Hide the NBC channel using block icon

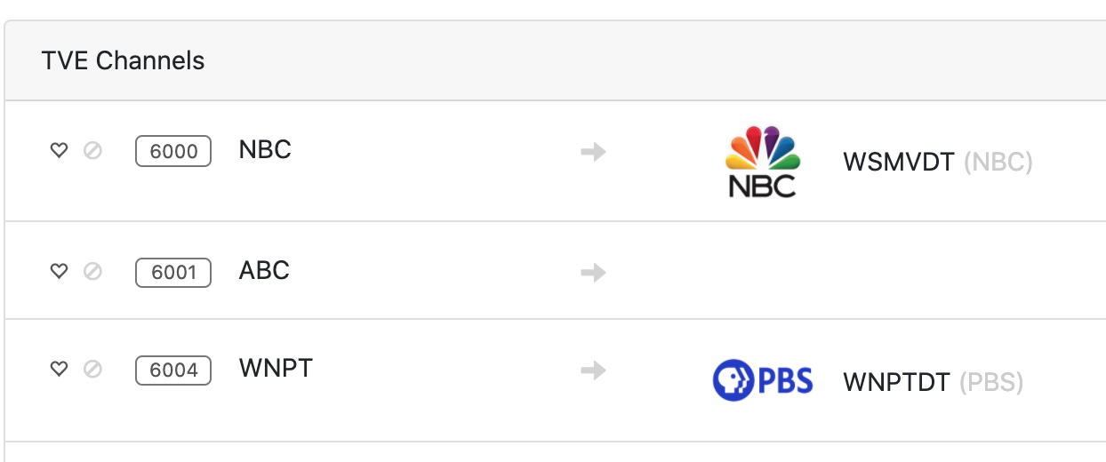tap(92, 151)
